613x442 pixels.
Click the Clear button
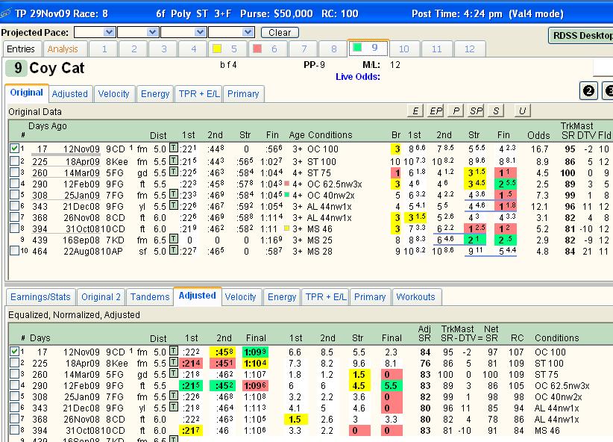coord(280,33)
